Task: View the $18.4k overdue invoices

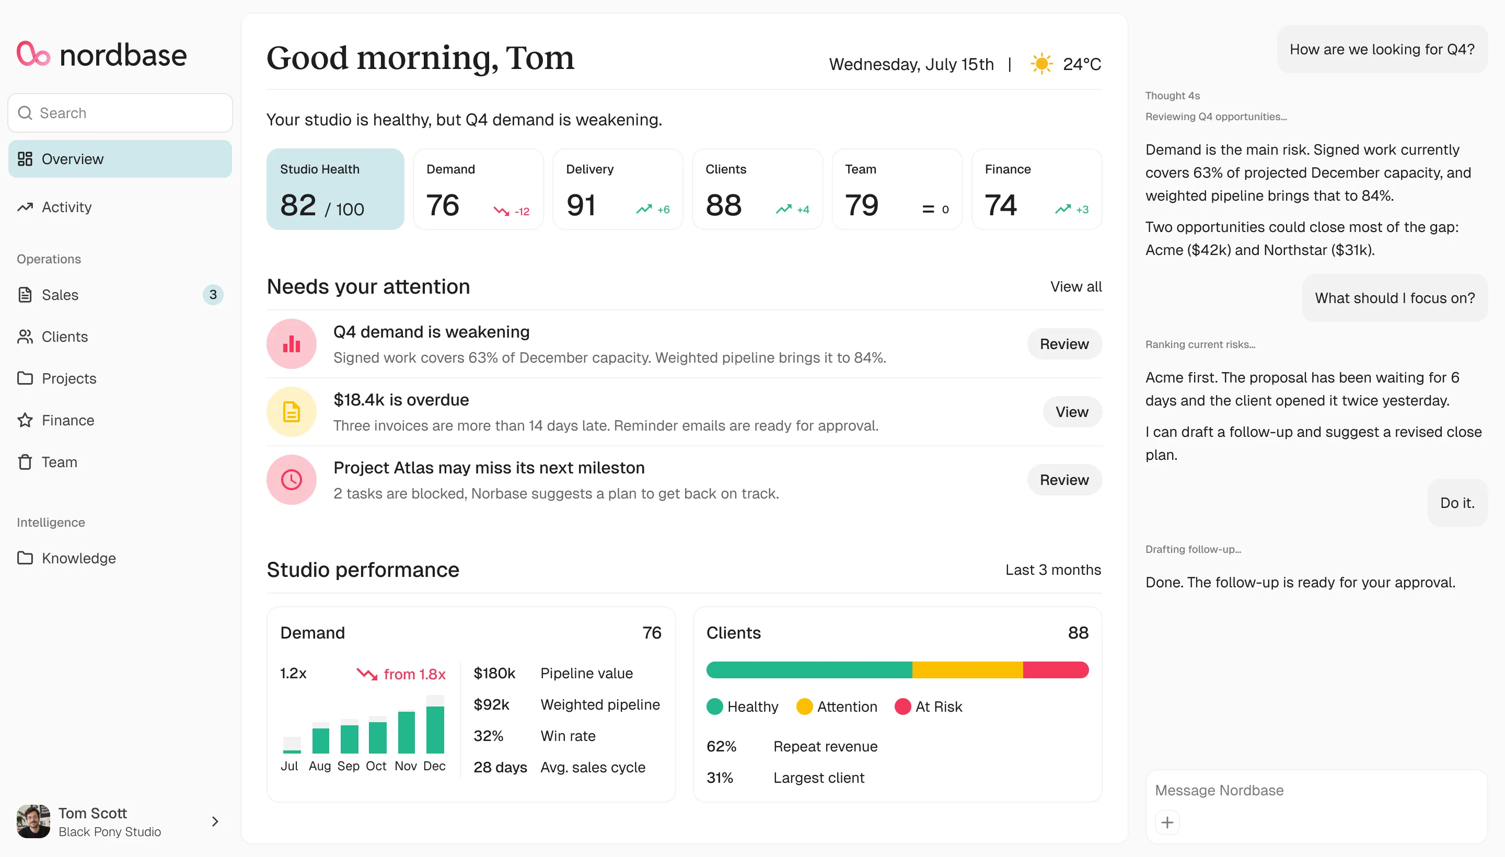Action: pos(1072,412)
